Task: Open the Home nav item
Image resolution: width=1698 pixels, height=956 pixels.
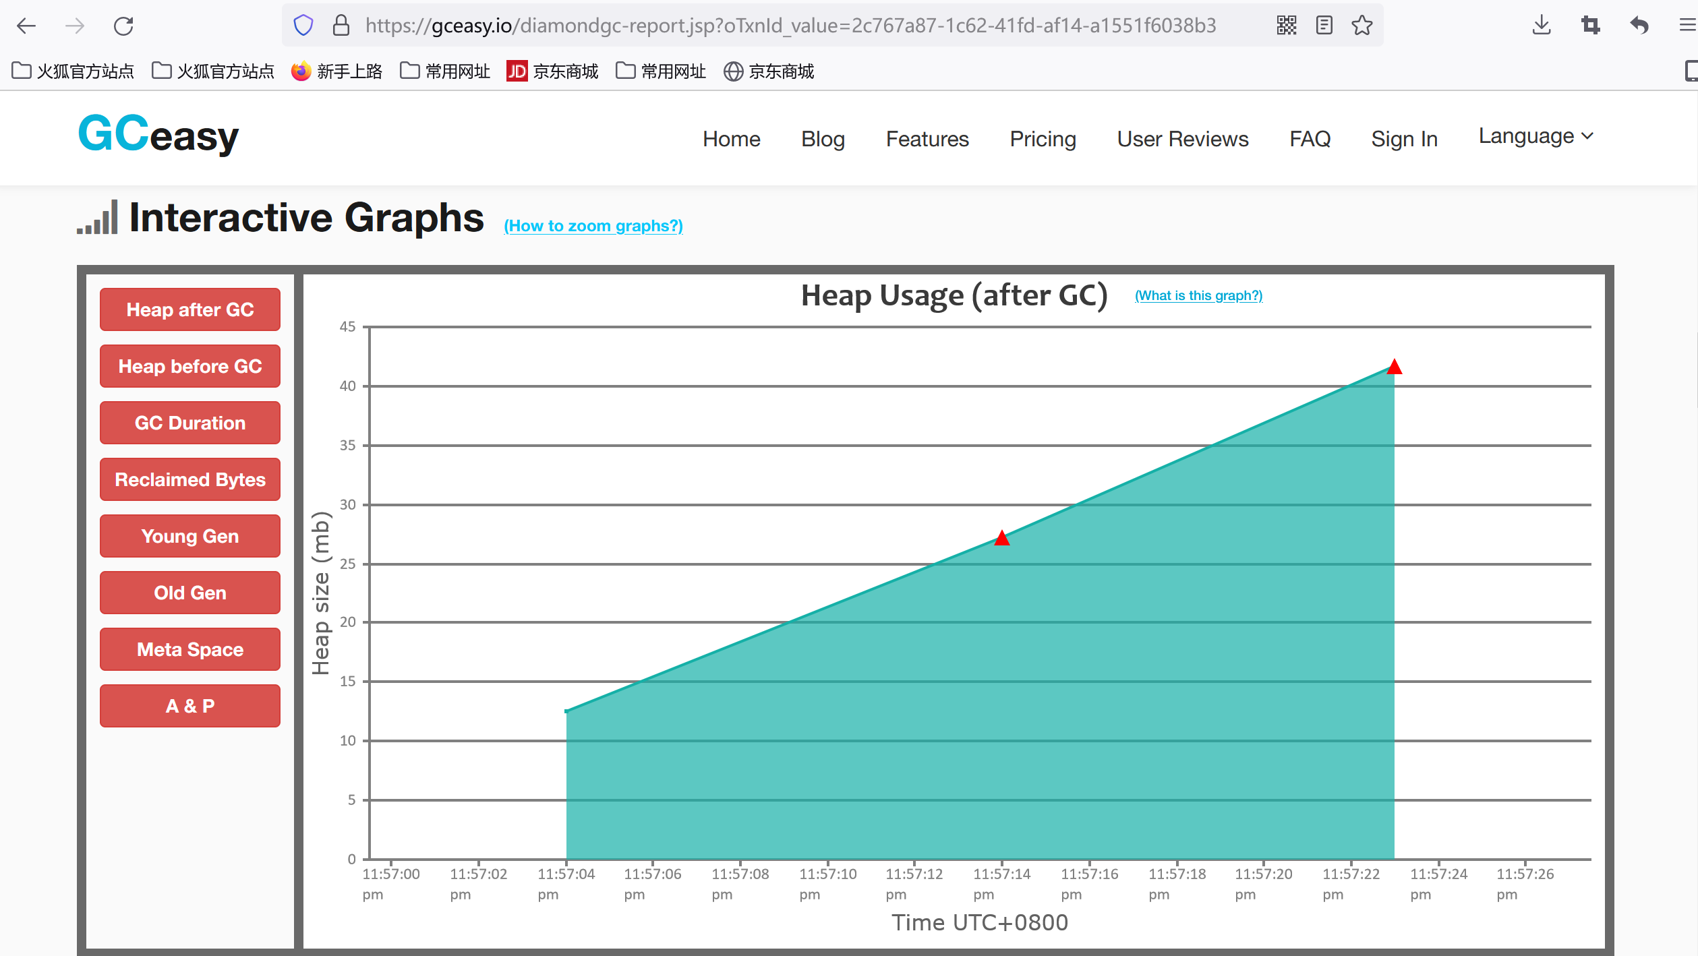Action: pyautogui.click(x=731, y=139)
